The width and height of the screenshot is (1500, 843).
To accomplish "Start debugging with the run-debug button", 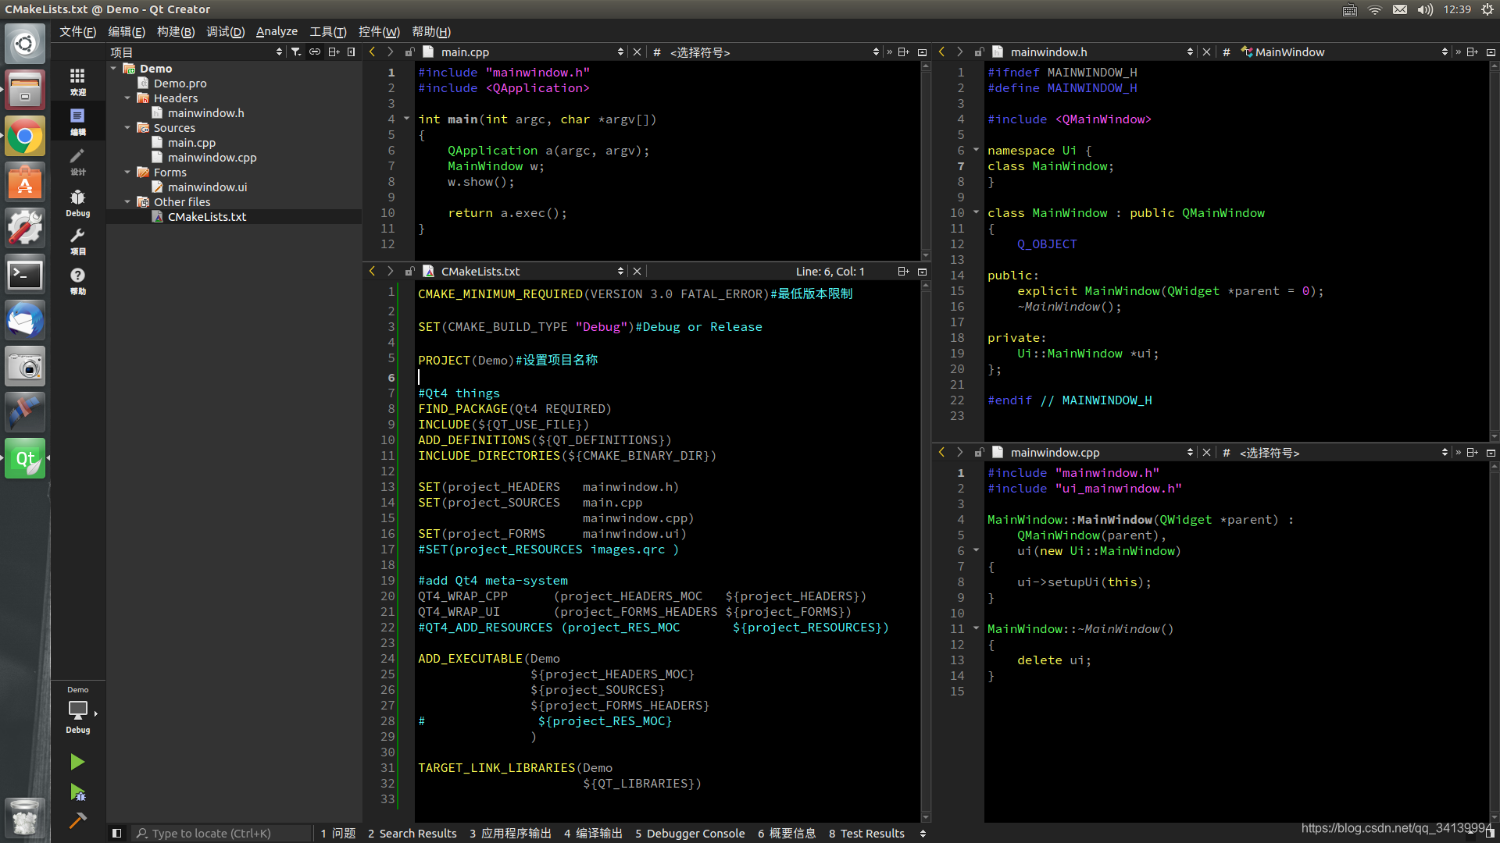I will [77, 792].
